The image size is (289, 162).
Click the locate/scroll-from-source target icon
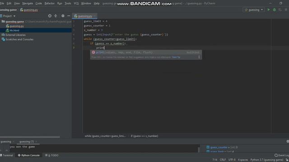pos(50,16)
